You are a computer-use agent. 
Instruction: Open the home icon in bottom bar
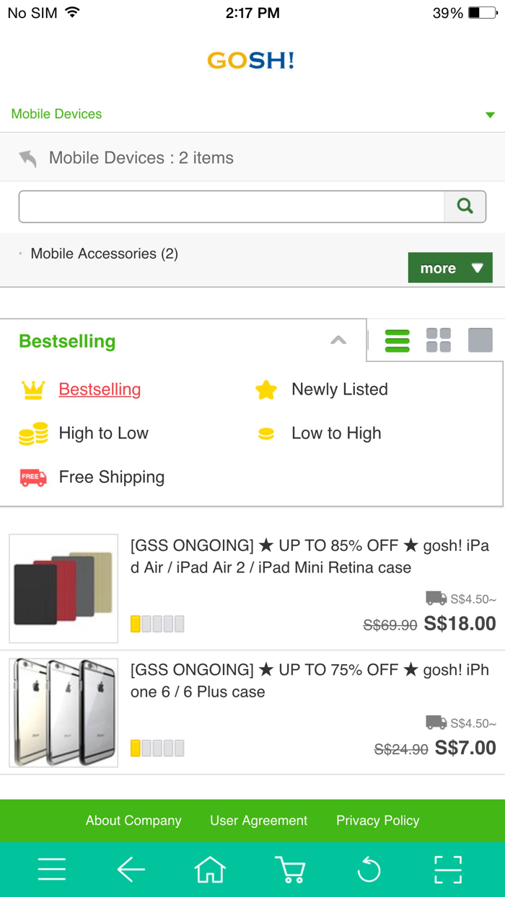(210, 870)
